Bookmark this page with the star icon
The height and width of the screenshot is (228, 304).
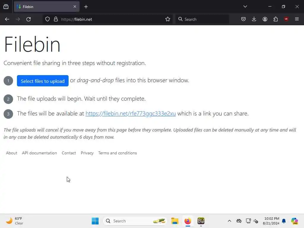point(168,19)
